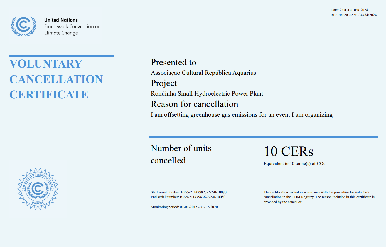Click the United Nations organization name
The image size is (386, 247).
tap(61, 20)
